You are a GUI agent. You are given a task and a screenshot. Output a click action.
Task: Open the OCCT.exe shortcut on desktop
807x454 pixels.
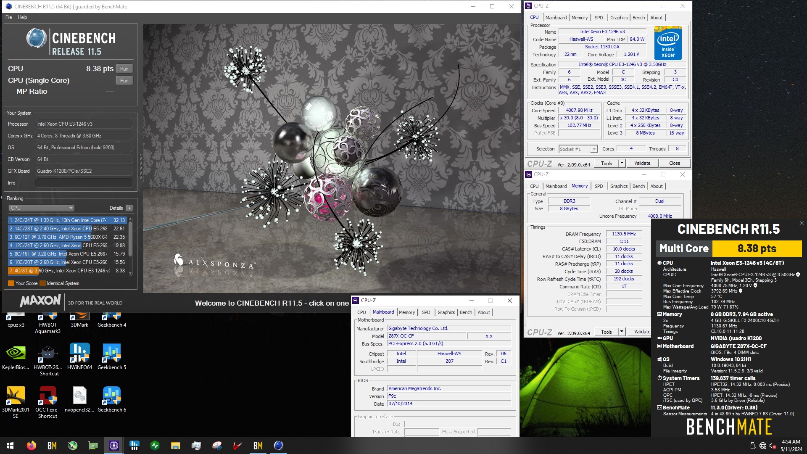click(47, 402)
